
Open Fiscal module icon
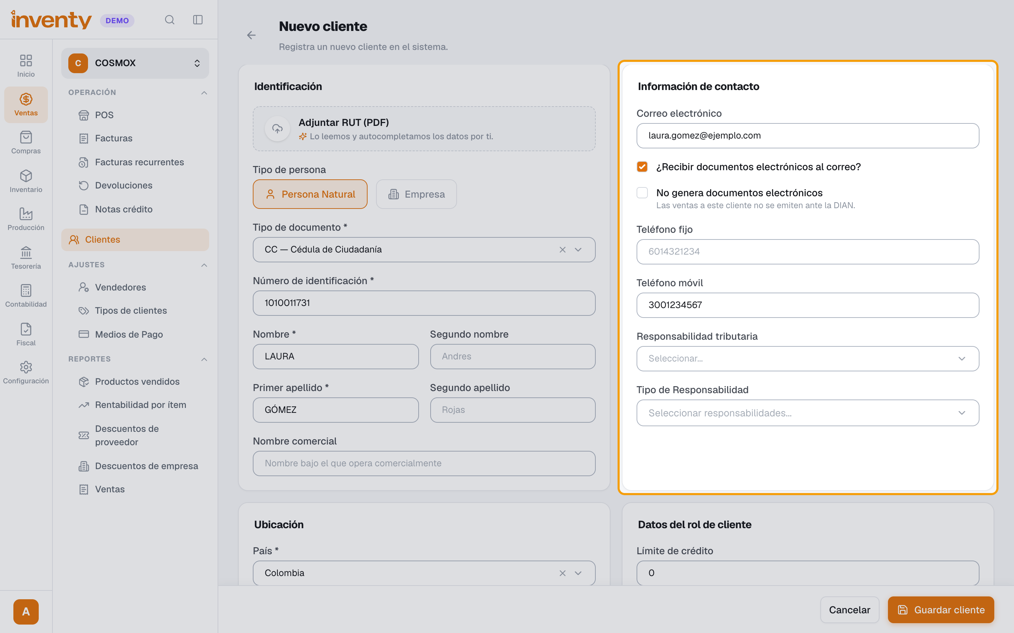coord(26,334)
